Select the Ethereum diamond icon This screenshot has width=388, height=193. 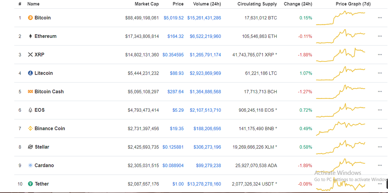tap(30, 36)
